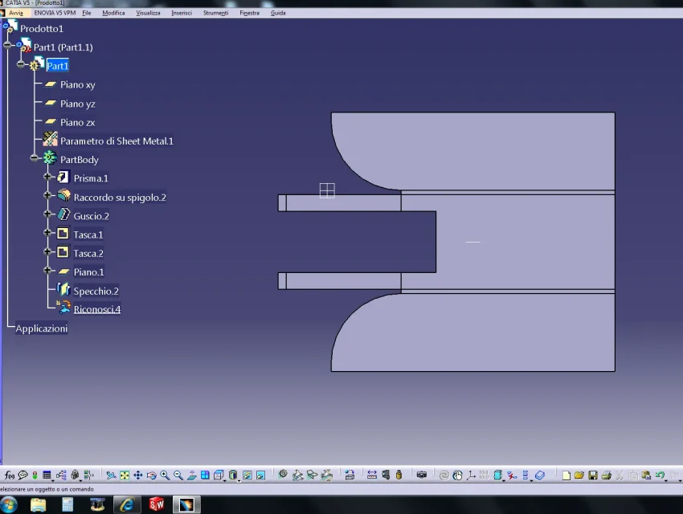Open Windows Explorer from the taskbar
This screenshot has height=514, width=683.
(39, 505)
